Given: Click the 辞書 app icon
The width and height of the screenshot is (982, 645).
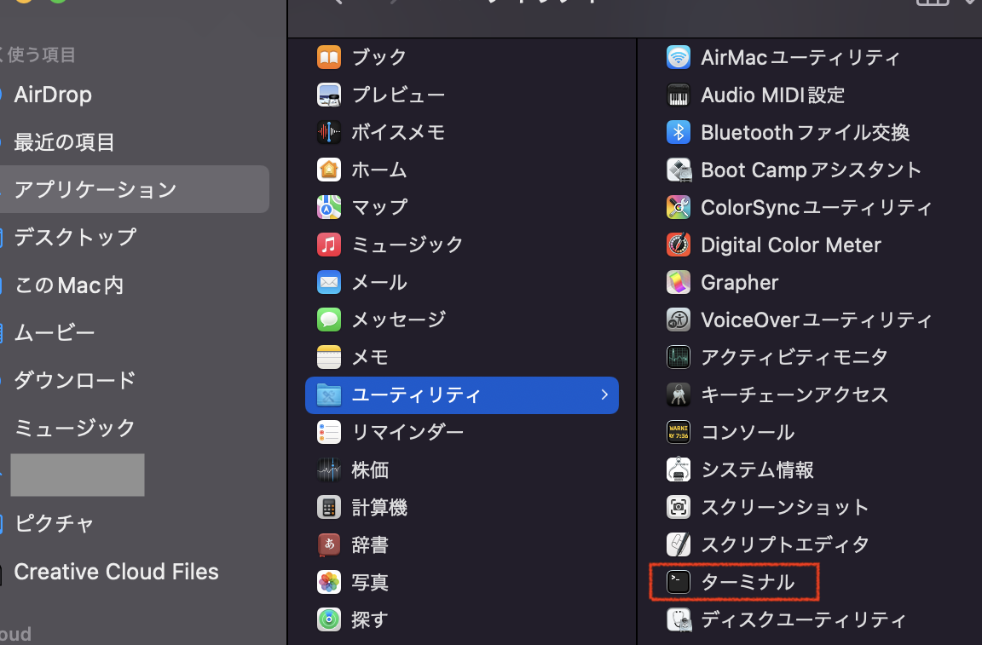Looking at the screenshot, I should [x=329, y=544].
